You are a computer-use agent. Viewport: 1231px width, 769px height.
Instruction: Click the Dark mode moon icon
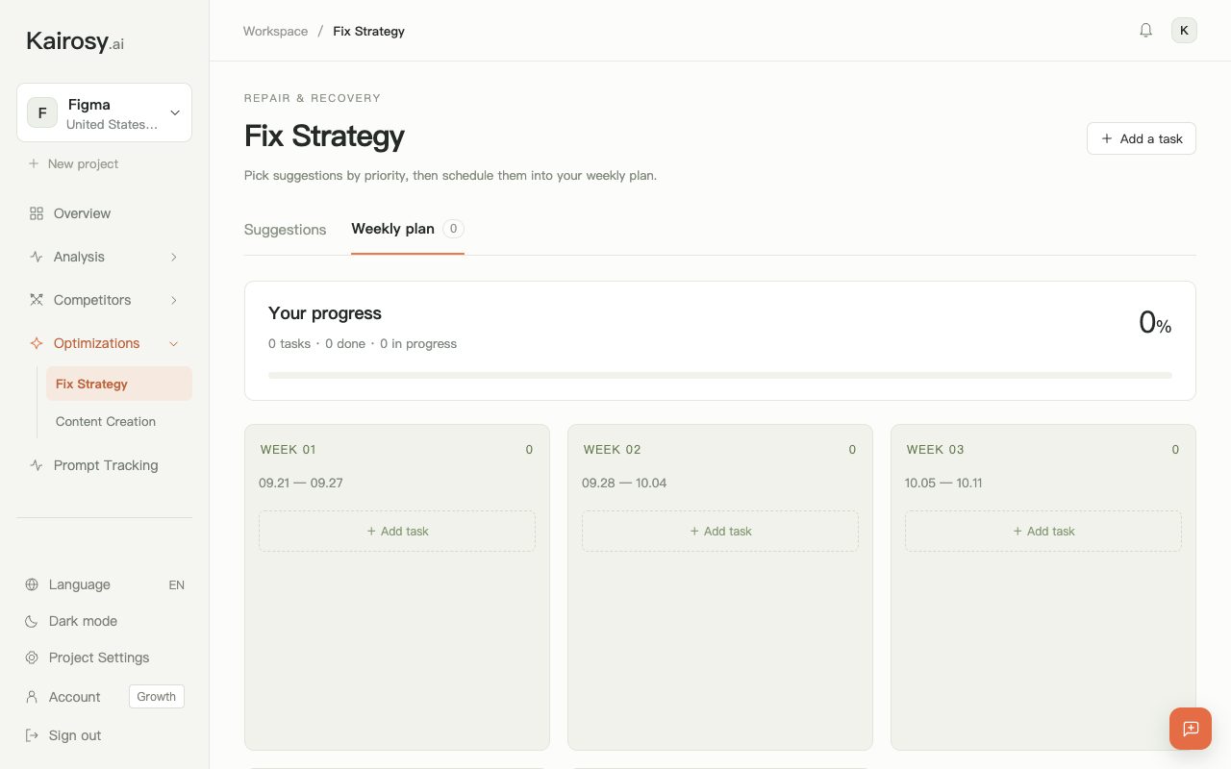click(x=32, y=621)
